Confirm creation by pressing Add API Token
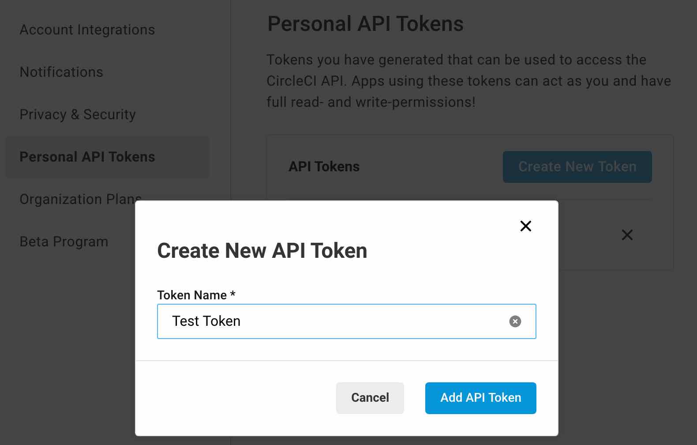This screenshot has height=445, width=697. (480, 398)
